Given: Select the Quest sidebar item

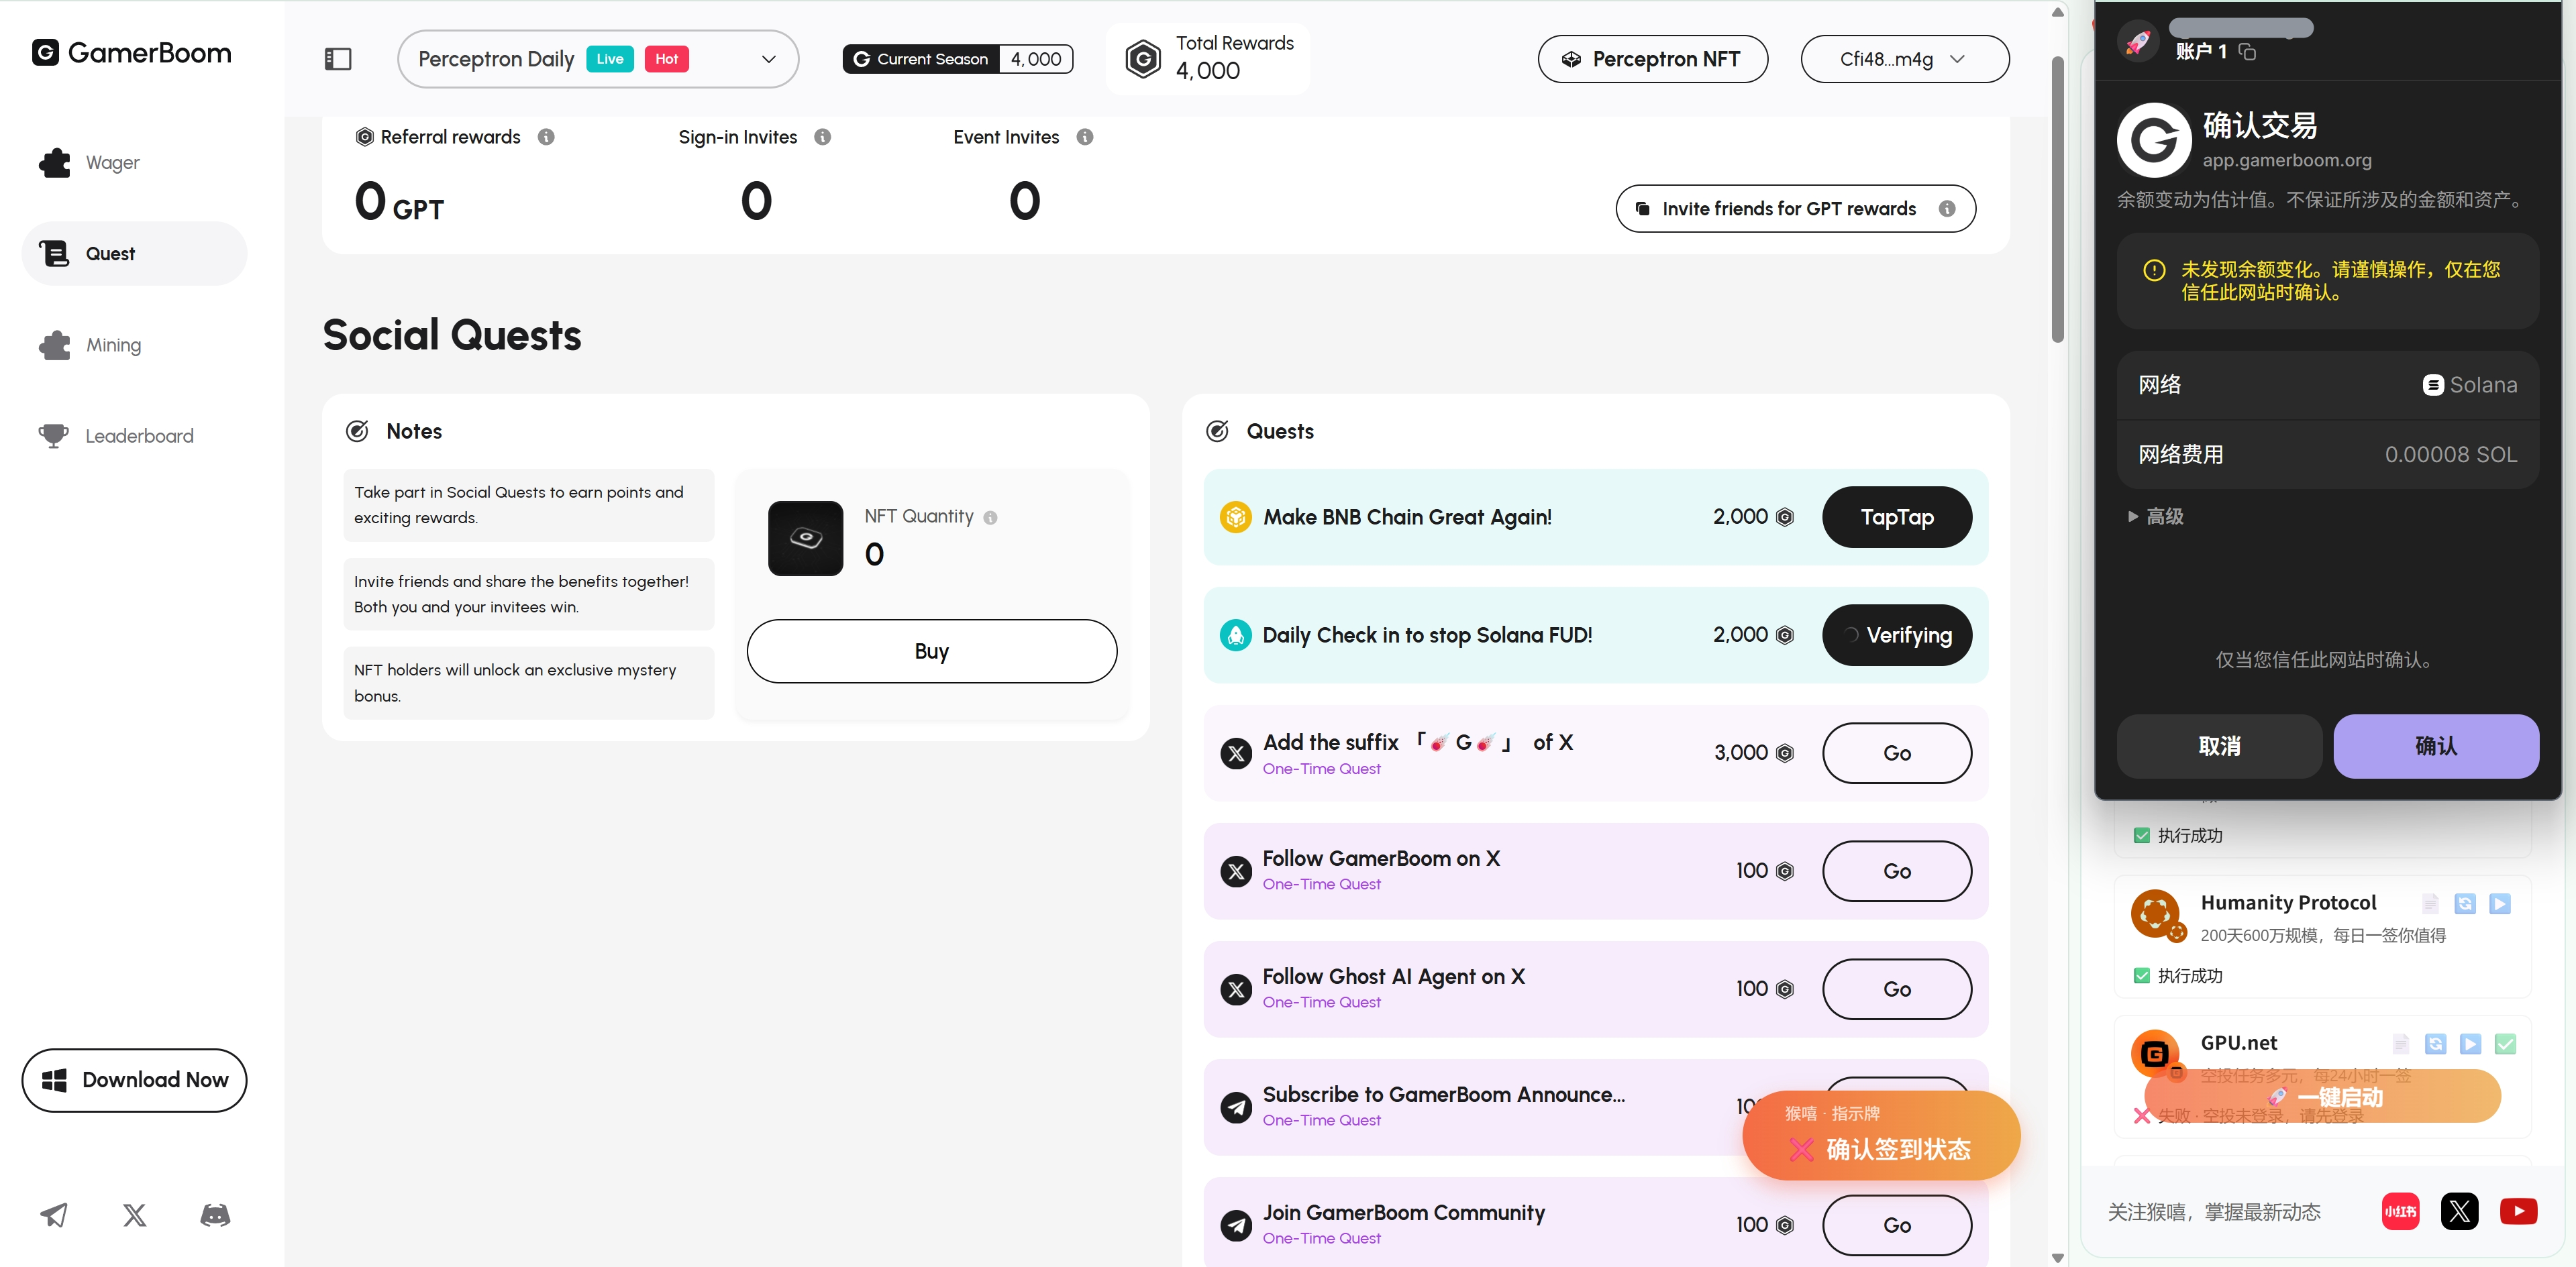Looking at the screenshot, I should [134, 254].
